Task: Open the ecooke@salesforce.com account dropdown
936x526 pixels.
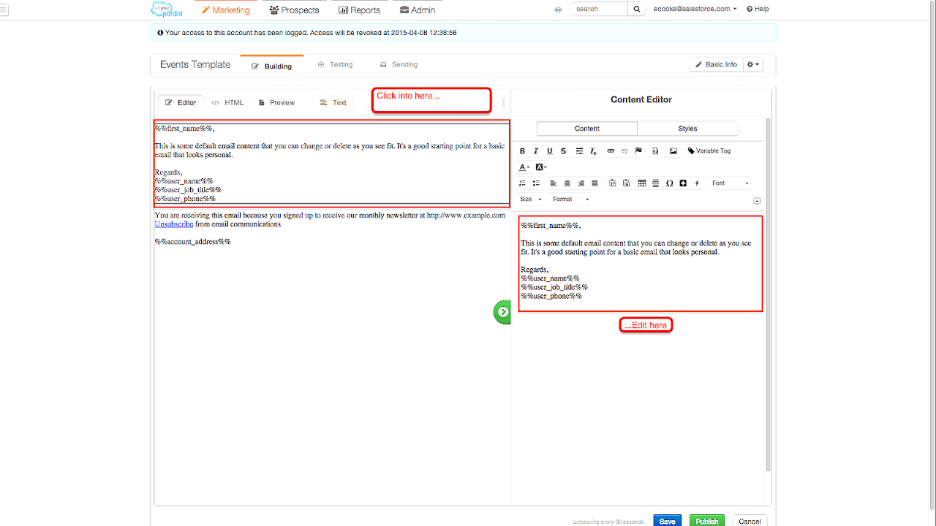Action: (x=695, y=9)
